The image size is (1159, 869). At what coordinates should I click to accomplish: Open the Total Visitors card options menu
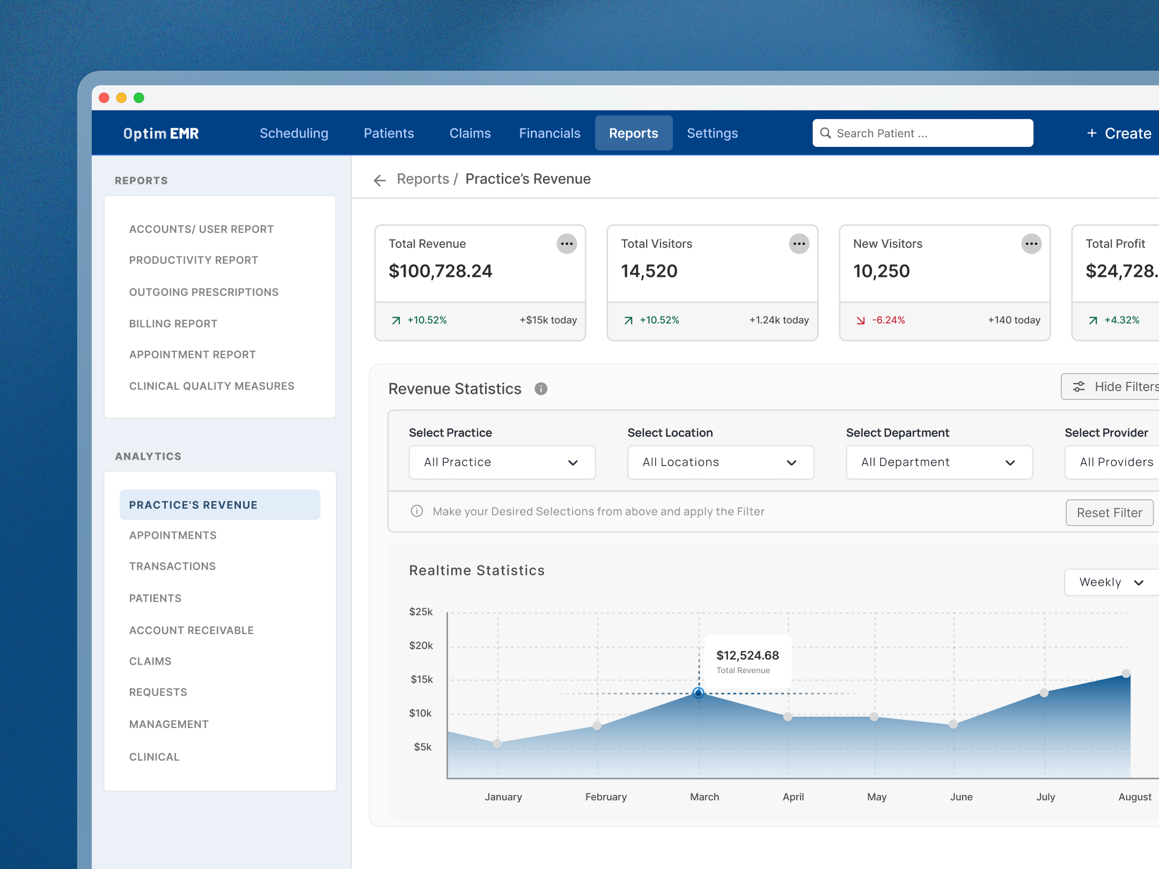point(799,244)
